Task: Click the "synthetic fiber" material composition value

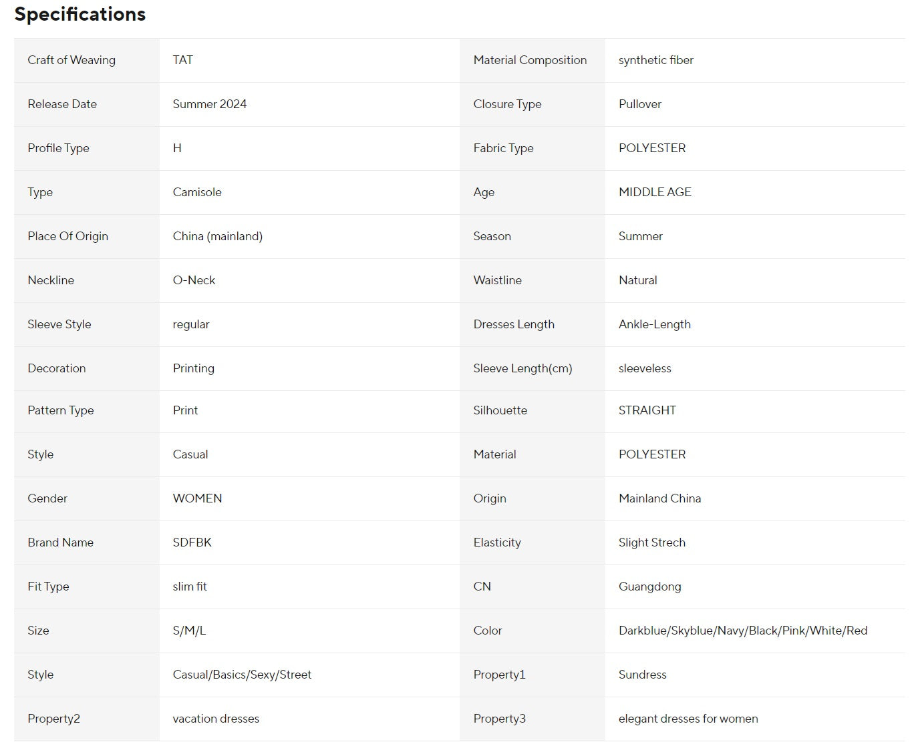Action: point(656,60)
